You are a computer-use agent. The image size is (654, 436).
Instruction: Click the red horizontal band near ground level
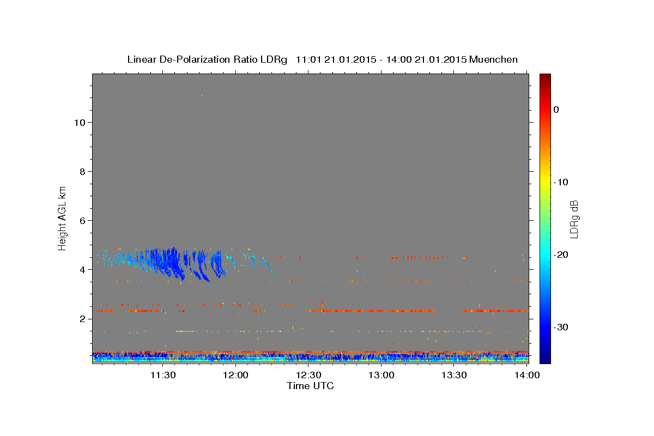[x=310, y=352]
